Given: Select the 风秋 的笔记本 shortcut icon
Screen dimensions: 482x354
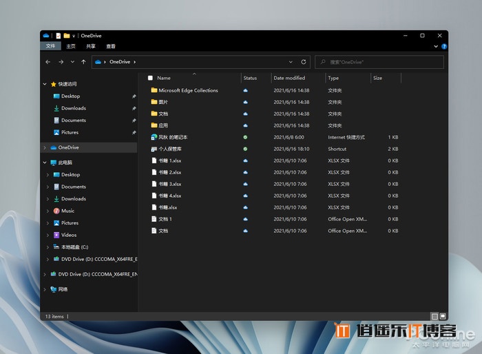Looking at the screenshot, I should (154, 137).
